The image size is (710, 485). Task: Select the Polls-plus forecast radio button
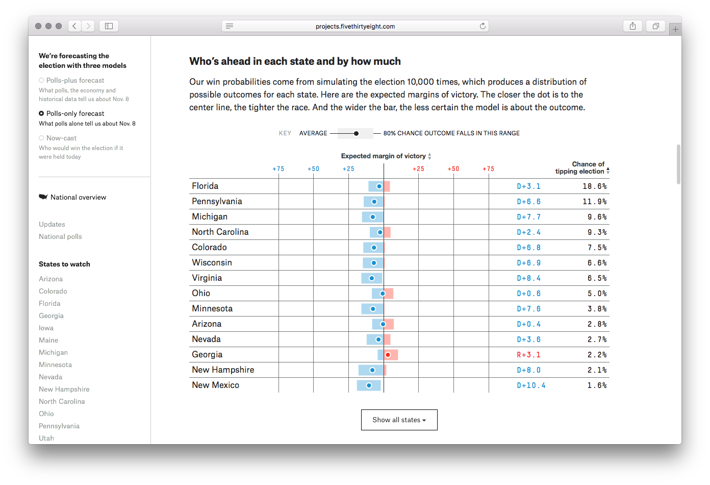pos(41,80)
